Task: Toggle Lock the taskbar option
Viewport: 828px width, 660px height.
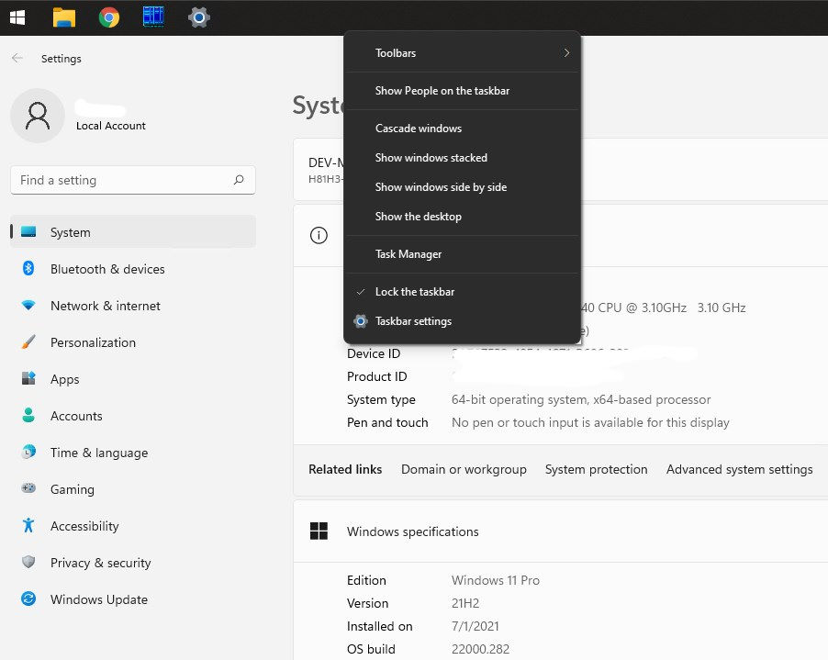Action: tap(415, 292)
